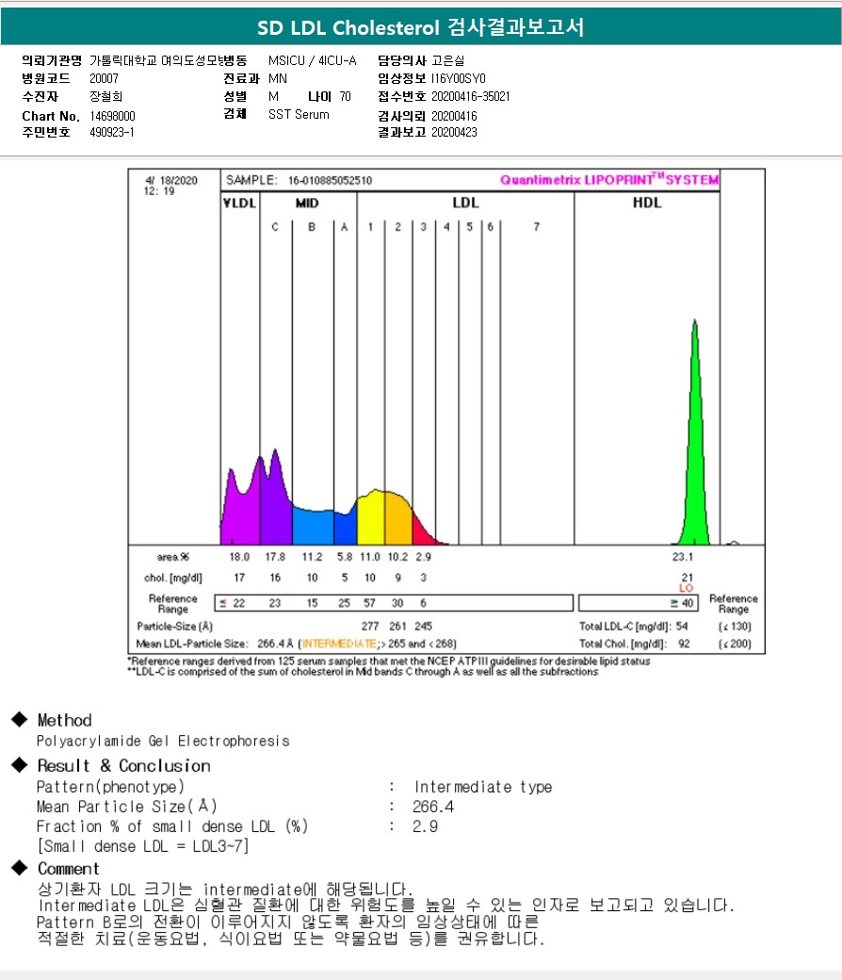This screenshot has width=842, height=980.
Task: Click the purple VLDL peak area
Action: pyautogui.click(x=240, y=513)
